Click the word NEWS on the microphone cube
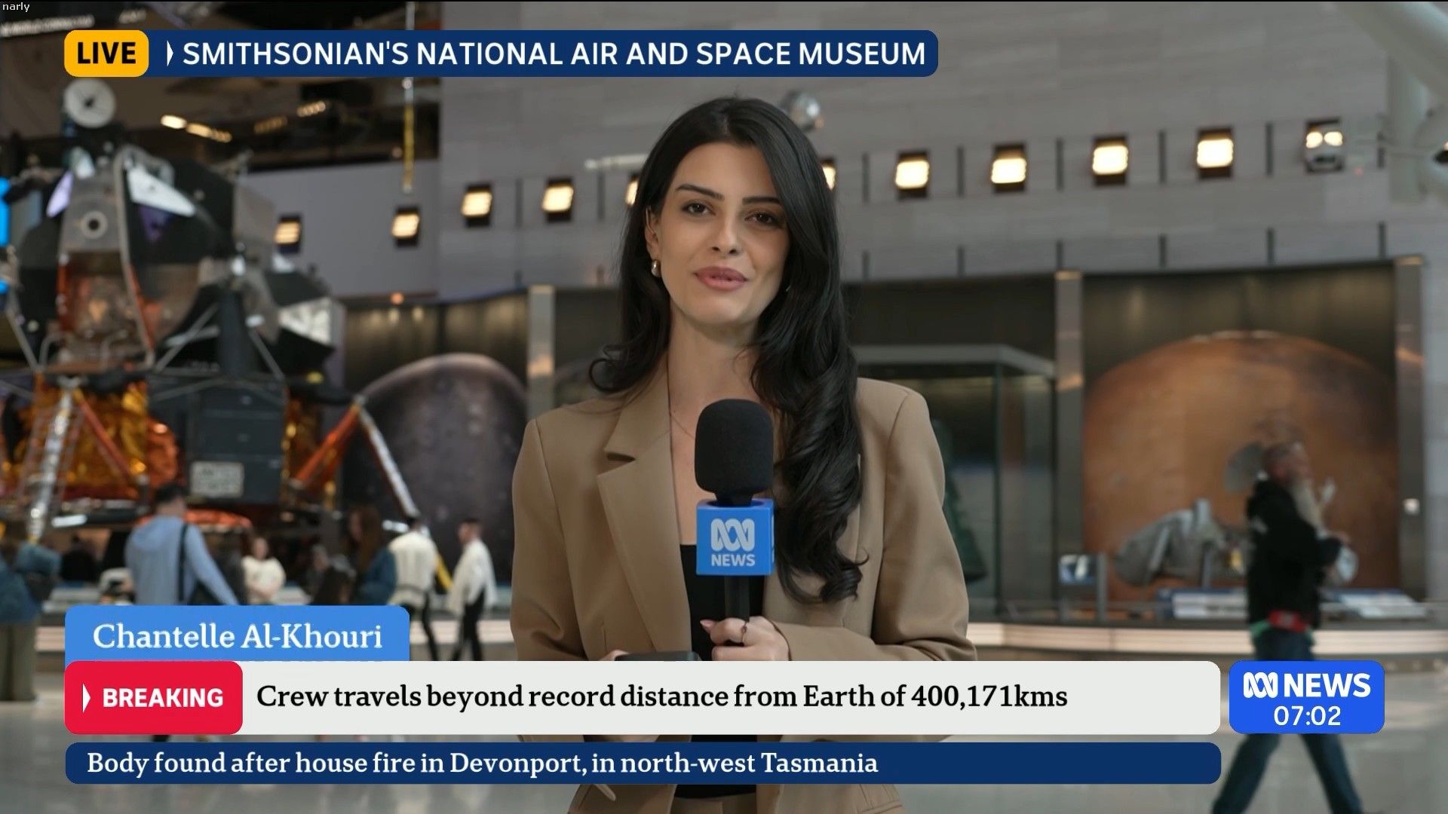The height and width of the screenshot is (814, 1448). 732,560
